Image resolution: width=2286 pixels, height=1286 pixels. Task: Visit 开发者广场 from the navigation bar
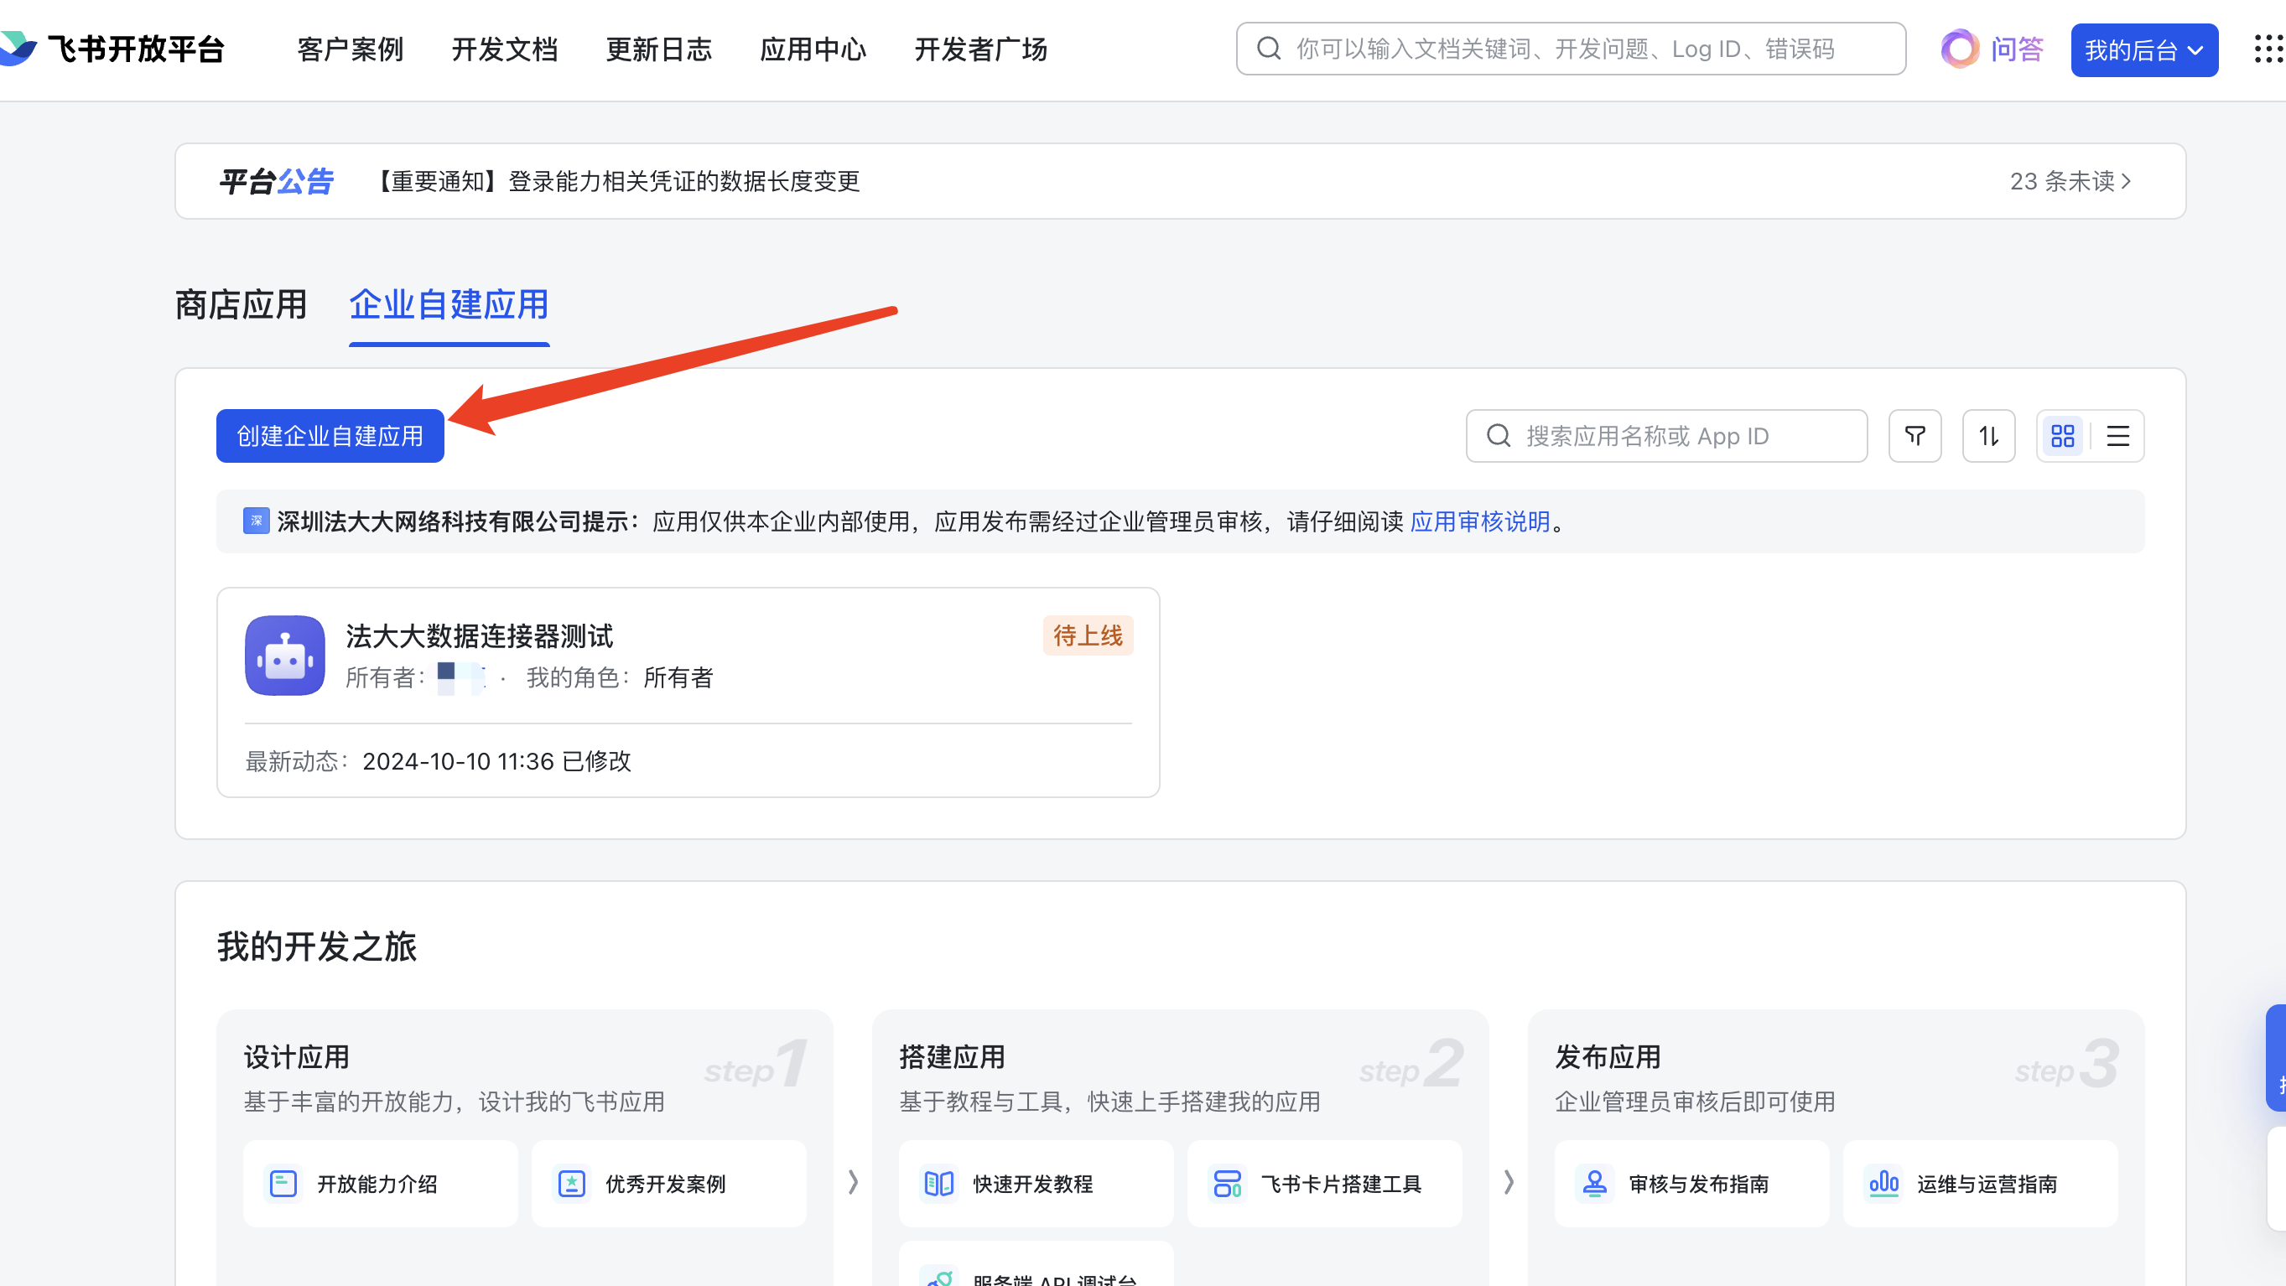click(x=981, y=49)
